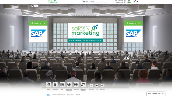Viewport: 172px width, 96px height.
Task: Go to the Lobby icon
Action: click(x=48, y=85)
